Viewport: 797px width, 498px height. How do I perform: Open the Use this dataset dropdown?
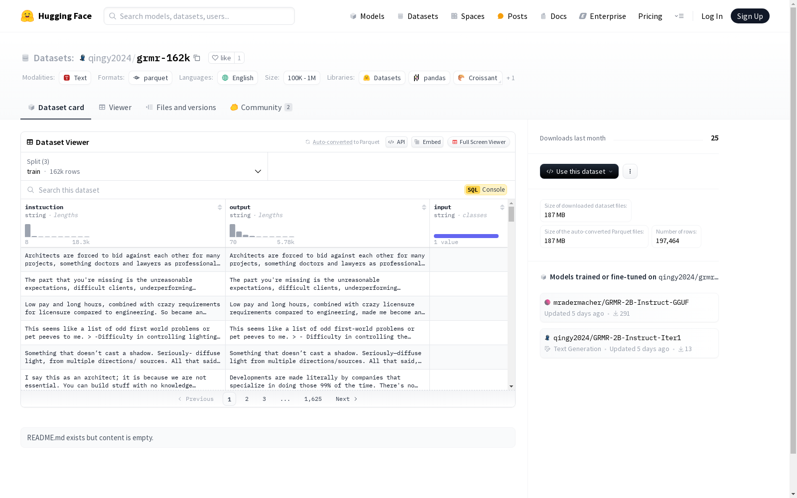579,171
